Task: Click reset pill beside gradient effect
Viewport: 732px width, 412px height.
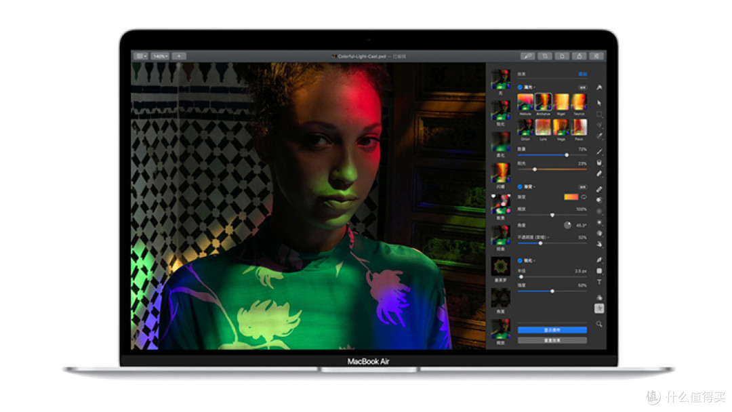Action: pos(583,186)
